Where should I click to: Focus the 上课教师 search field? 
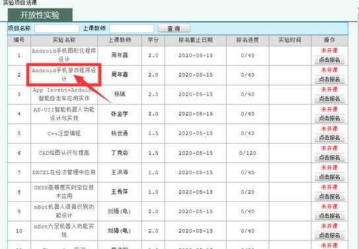click(x=132, y=28)
